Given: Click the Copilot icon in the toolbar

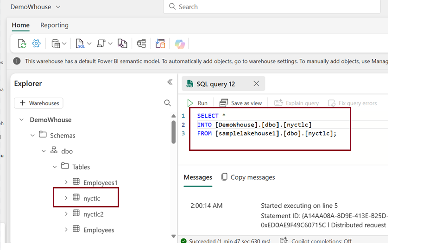Looking at the screenshot, I should pyautogui.click(x=179, y=44).
